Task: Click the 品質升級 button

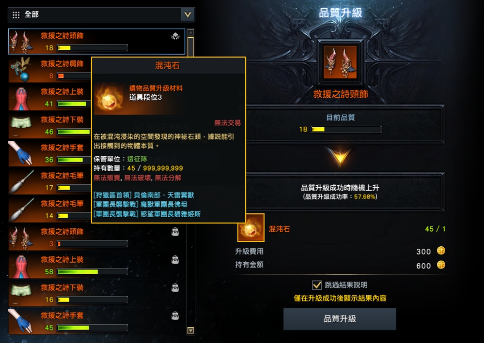Action: (340, 319)
